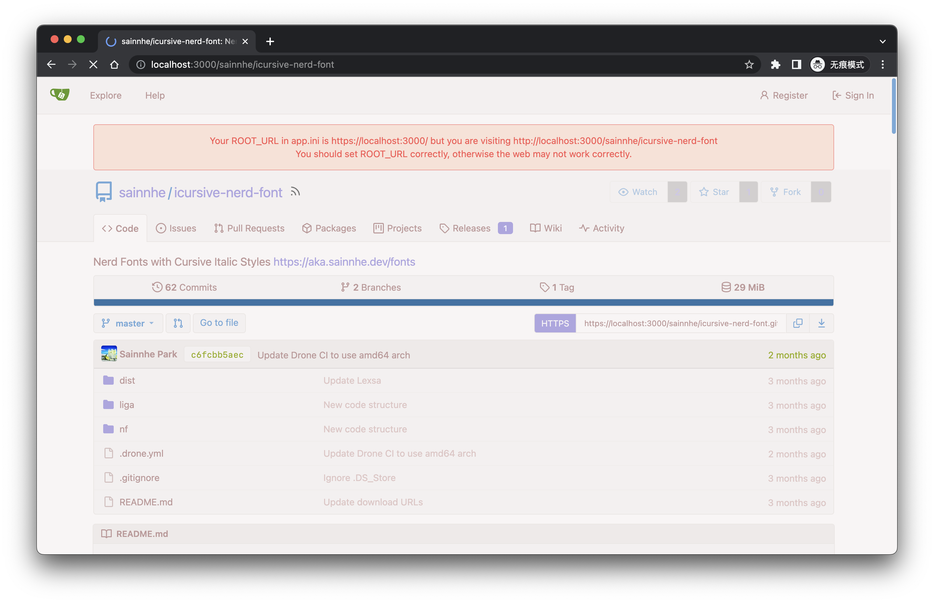
Task: Stop page loading with X icon
Action: pos(93,64)
